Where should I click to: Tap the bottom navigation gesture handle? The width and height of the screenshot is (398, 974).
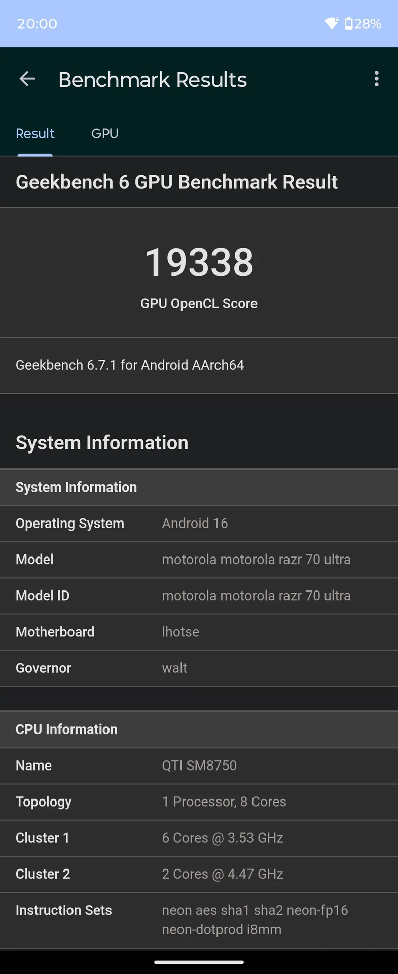tap(199, 962)
